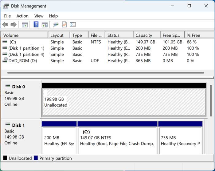Click the disk icon next to Disk 1 label
Viewport: 215px width, 171px height.
coord(8,124)
